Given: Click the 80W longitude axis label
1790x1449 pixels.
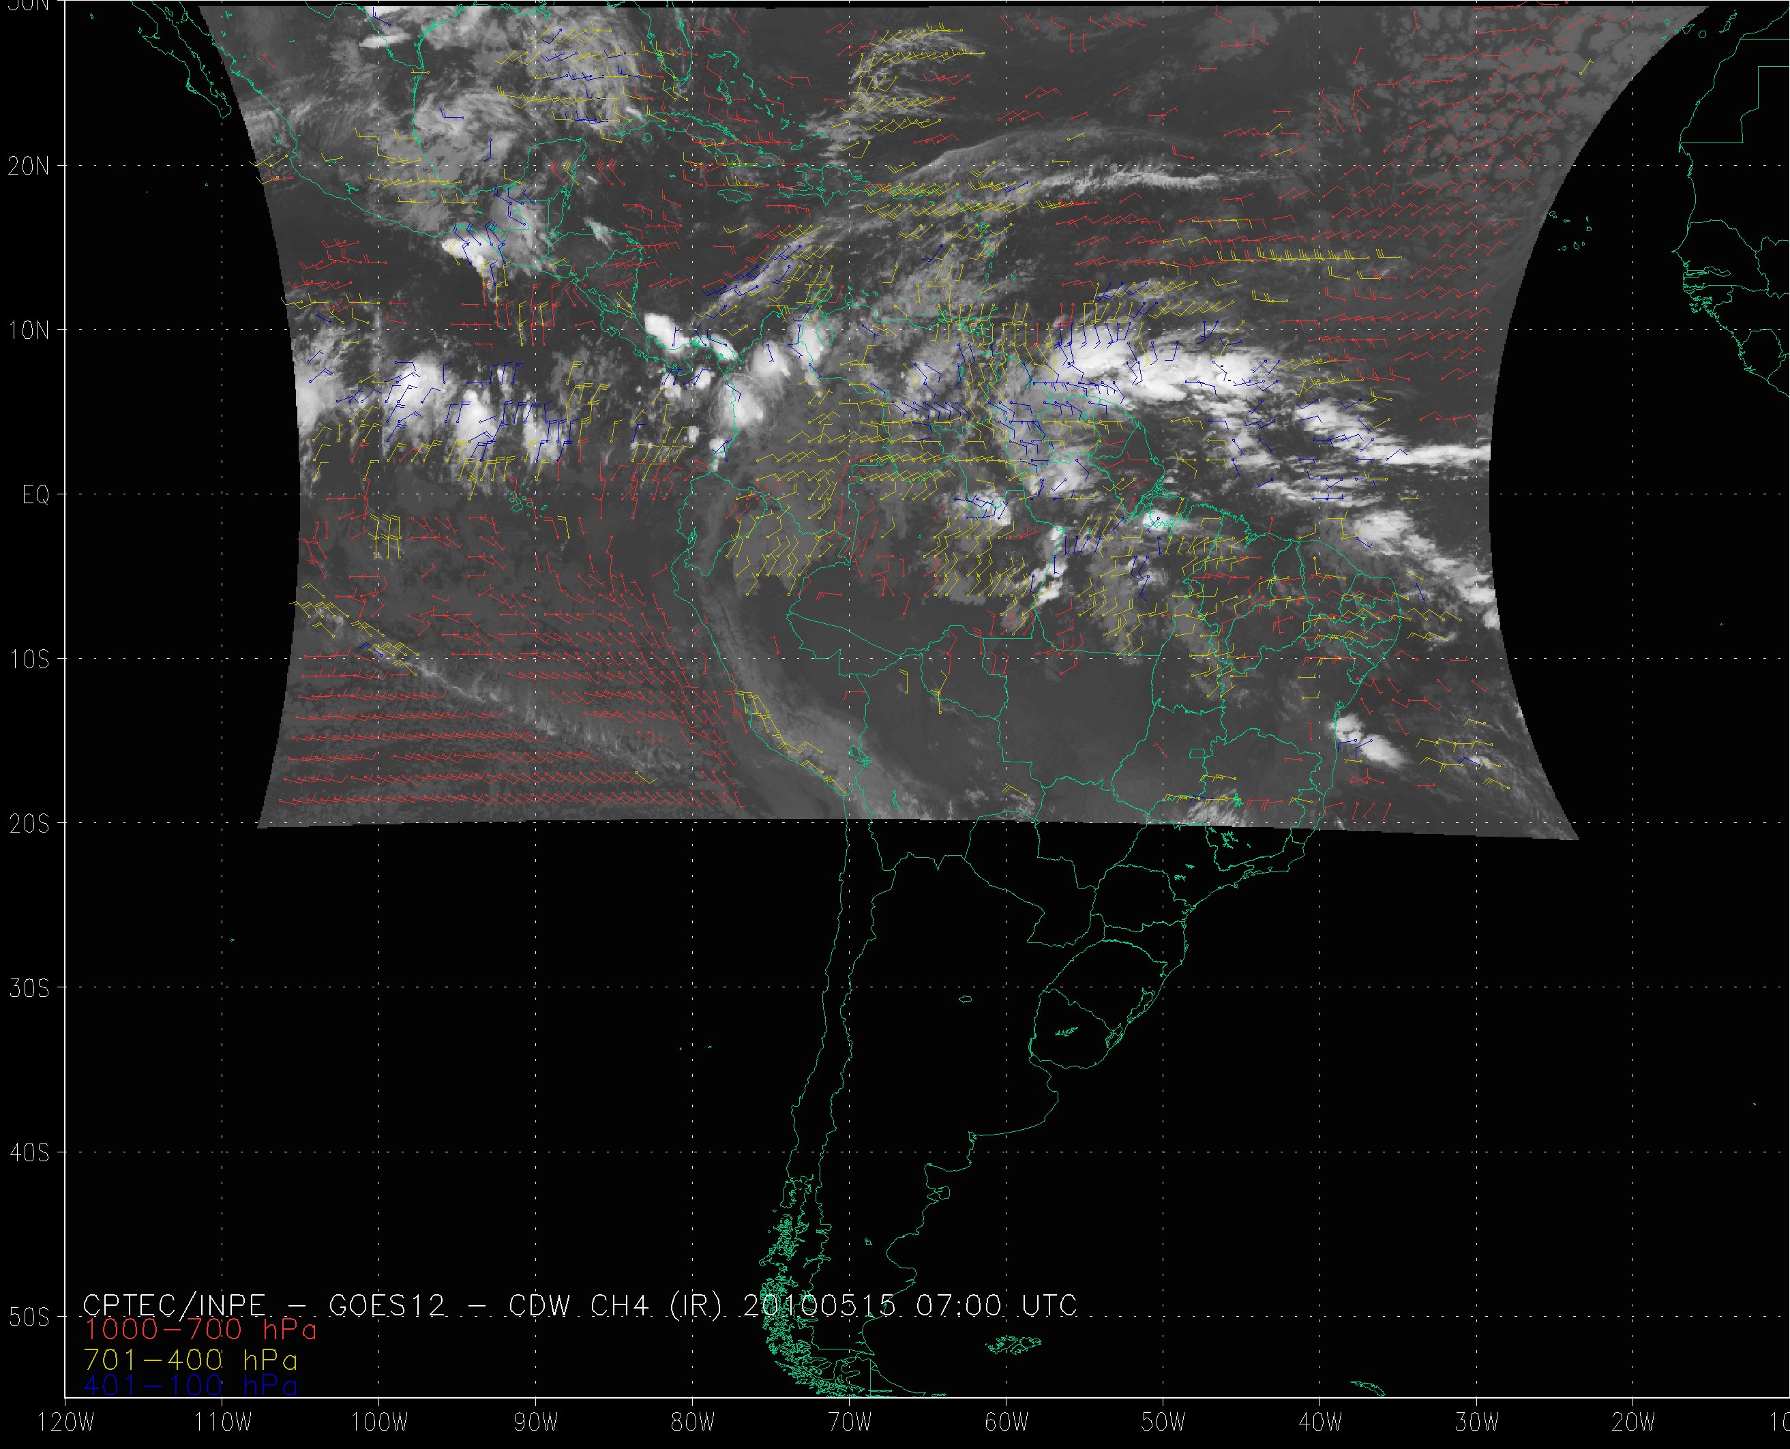Looking at the screenshot, I should point(693,1422).
